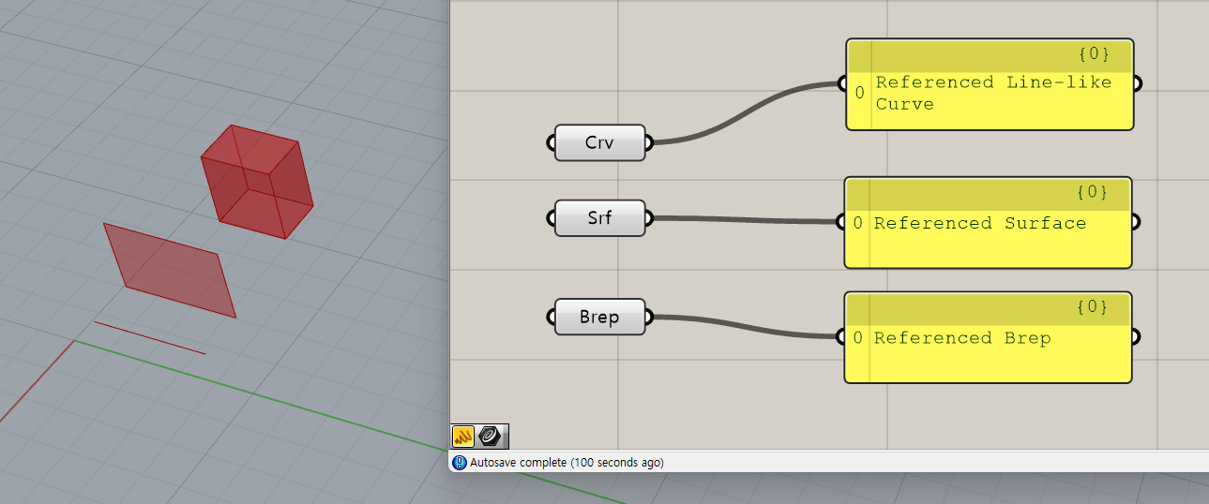Click output grip of Referenced Brep panel
1209x504 pixels.
[x=1136, y=337]
